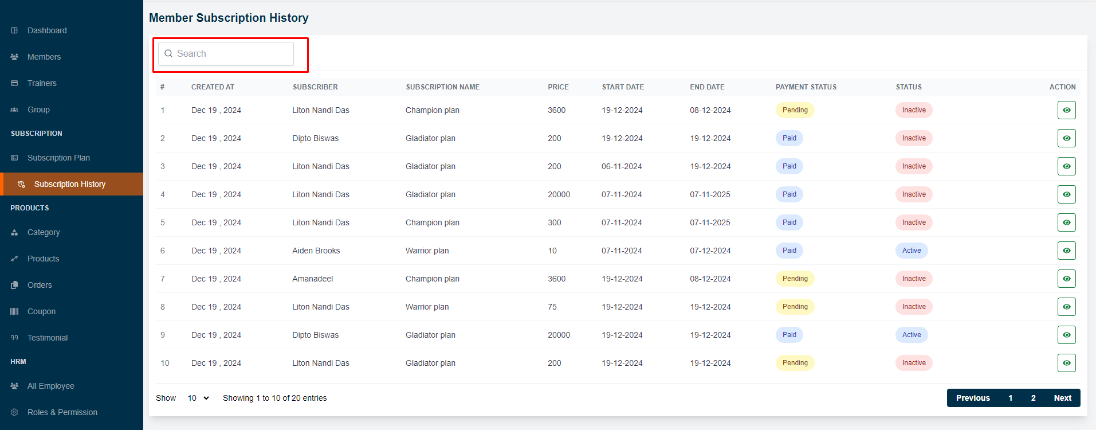The height and width of the screenshot is (430, 1096).
Task: Click the Next pagination button
Action: (x=1062, y=398)
